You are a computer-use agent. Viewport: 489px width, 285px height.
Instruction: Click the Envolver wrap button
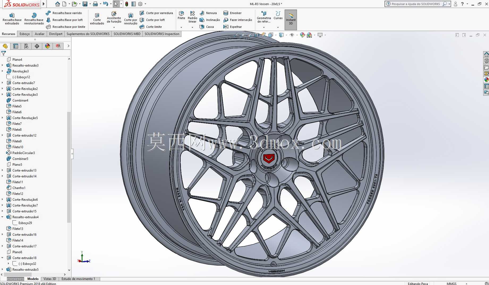tap(233, 13)
